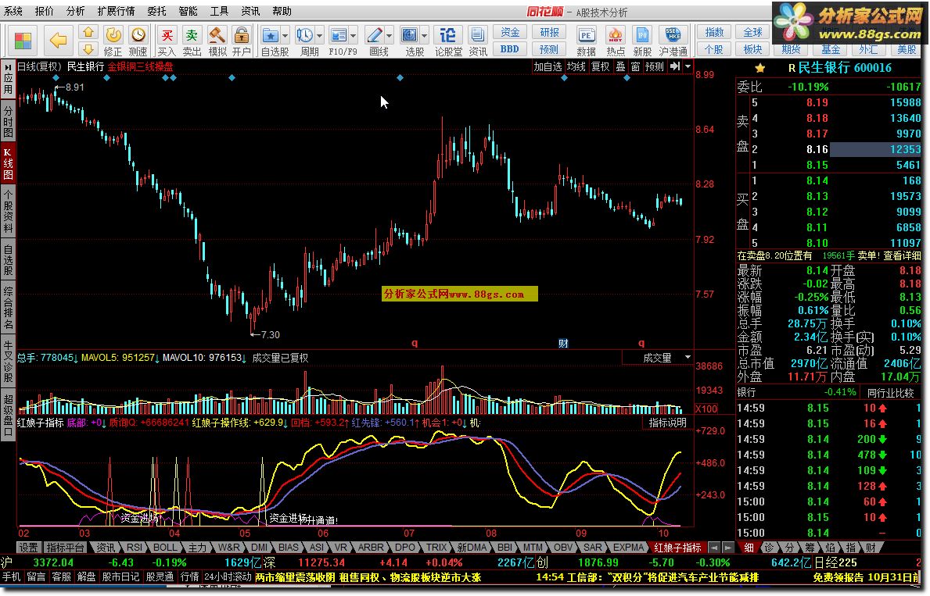Click the 指标说明 button

[x=667, y=423]
